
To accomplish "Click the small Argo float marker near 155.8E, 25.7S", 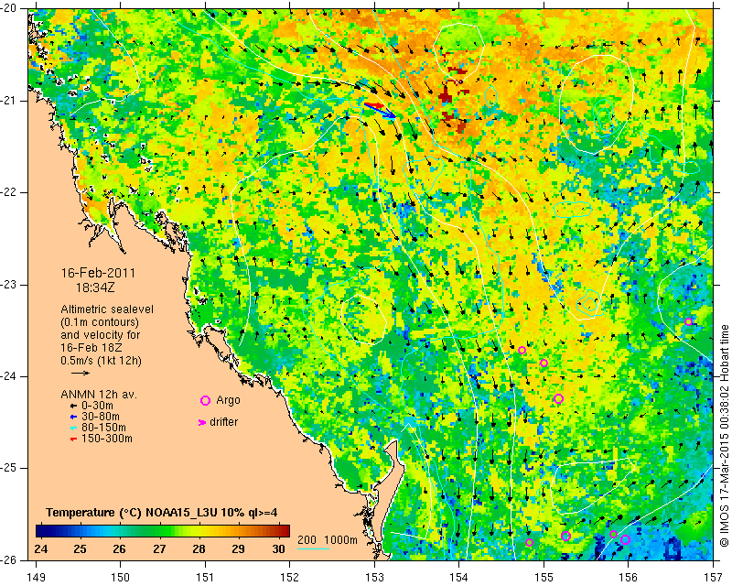I will click(x=613, y=535).
